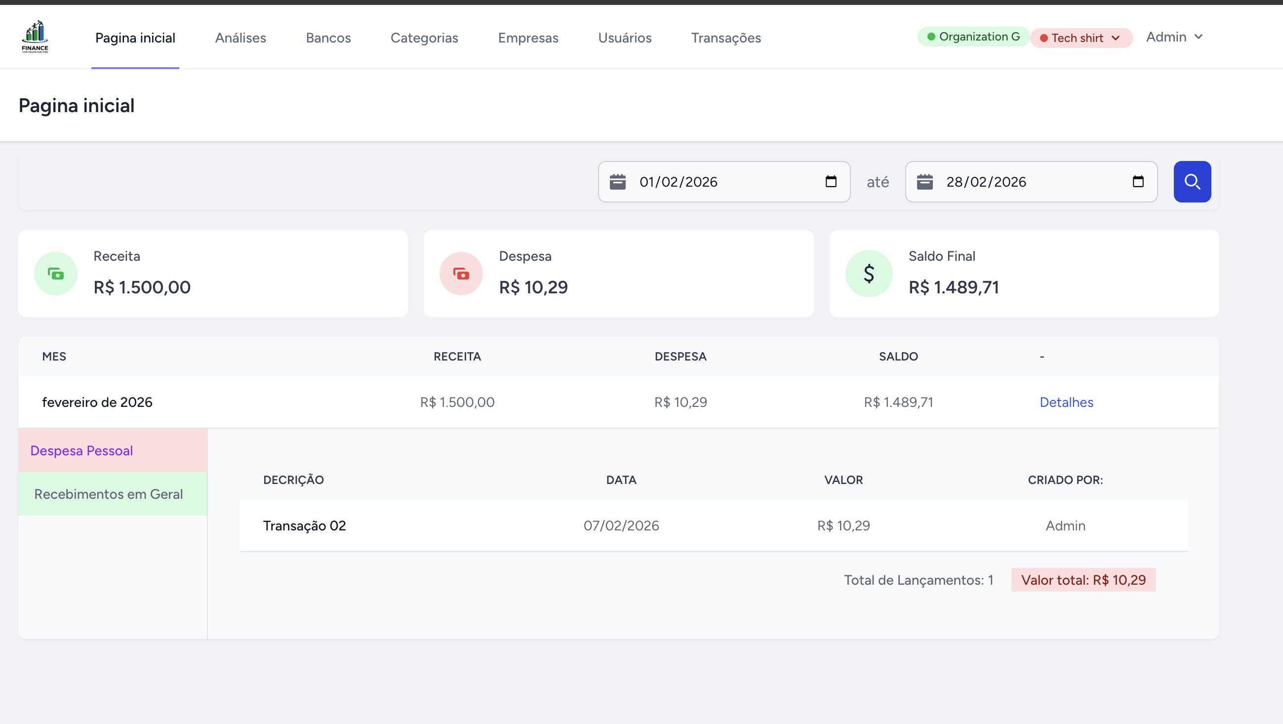Click the Receita card value R$ 1.500,00
The width and height of the screenshot is (1283, 724).
(x=142, y=287)
